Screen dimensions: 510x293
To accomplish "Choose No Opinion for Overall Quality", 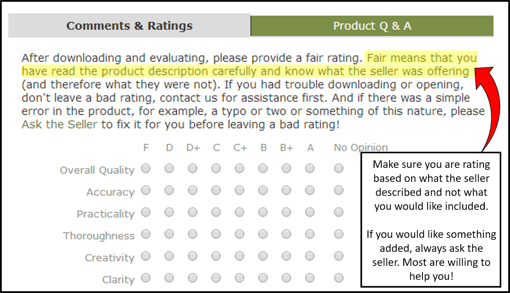I will [x=339, y=168].
